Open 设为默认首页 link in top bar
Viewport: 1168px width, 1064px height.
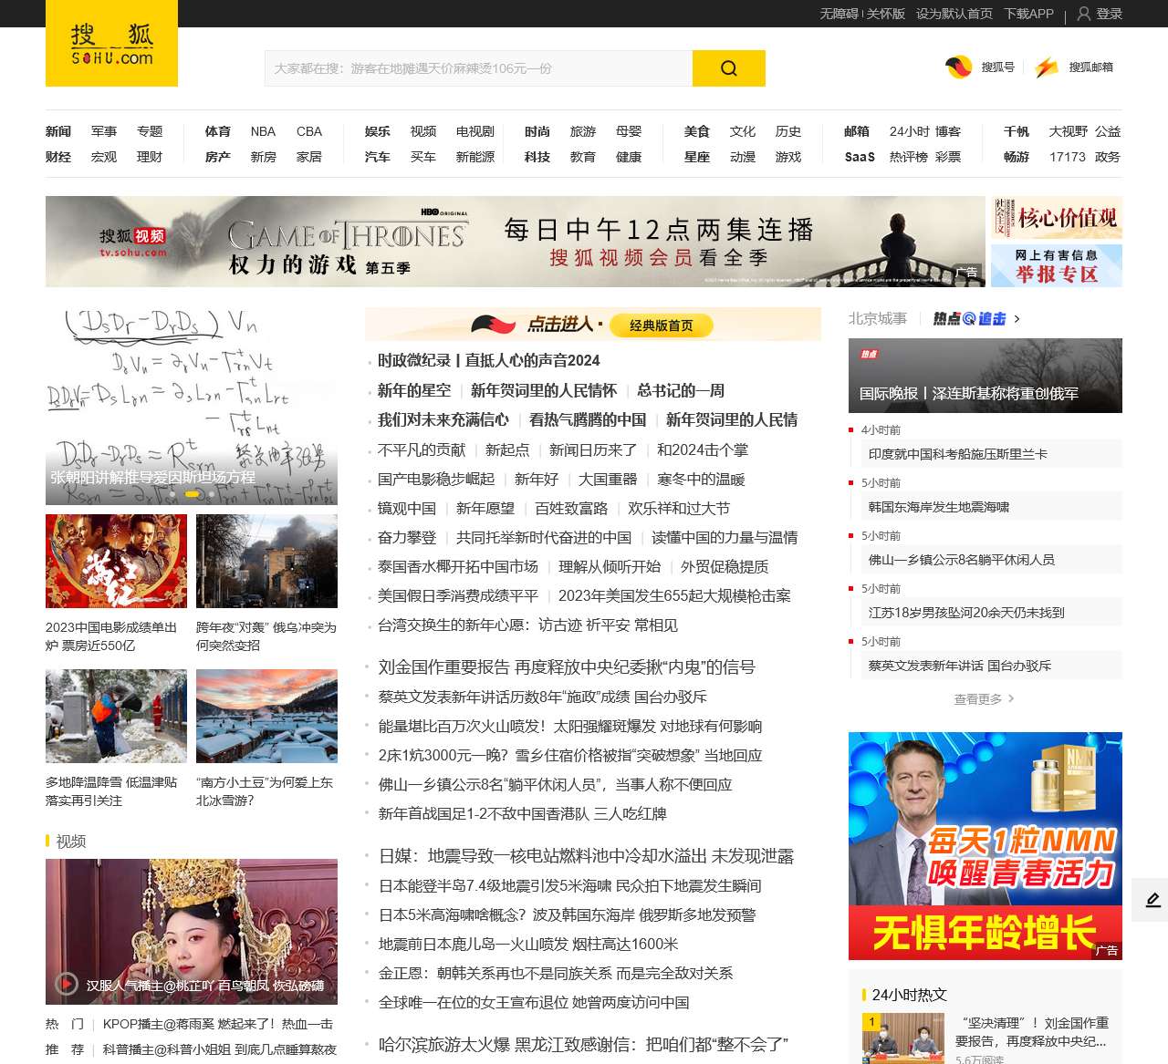click(x=954, y=14)
